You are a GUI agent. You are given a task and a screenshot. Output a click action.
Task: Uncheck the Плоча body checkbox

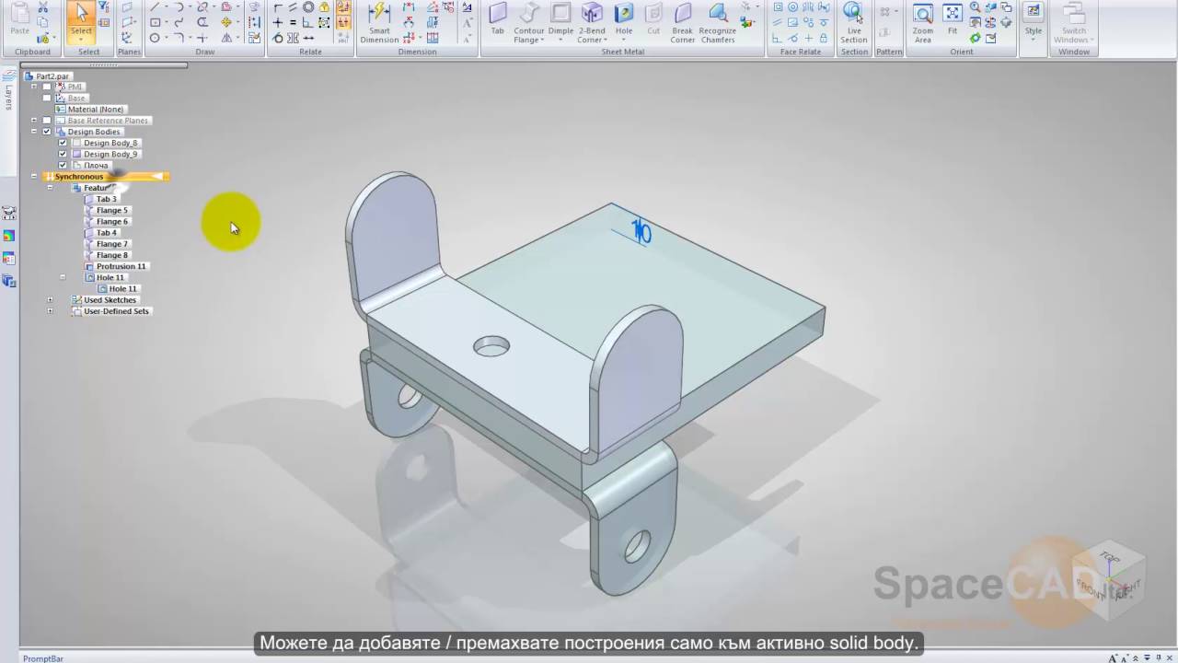[63, 165]
